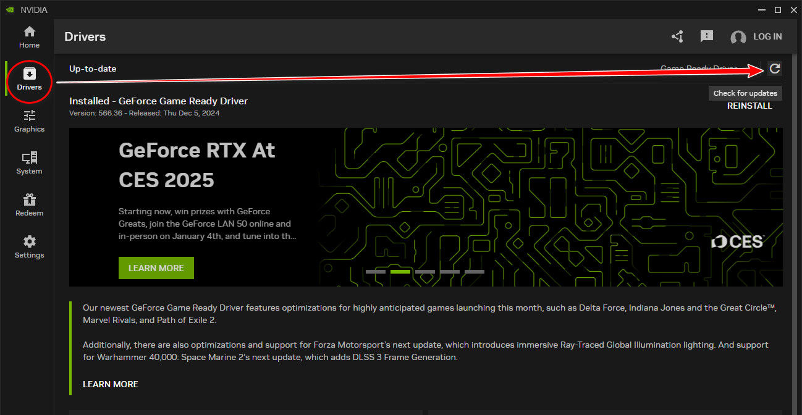
Task: Minimize the NVIDIA app window
Action: click(761, 10)
